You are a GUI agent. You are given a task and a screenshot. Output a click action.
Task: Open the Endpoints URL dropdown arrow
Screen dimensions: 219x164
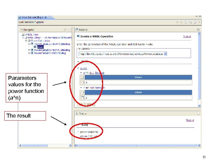point(165,54)
